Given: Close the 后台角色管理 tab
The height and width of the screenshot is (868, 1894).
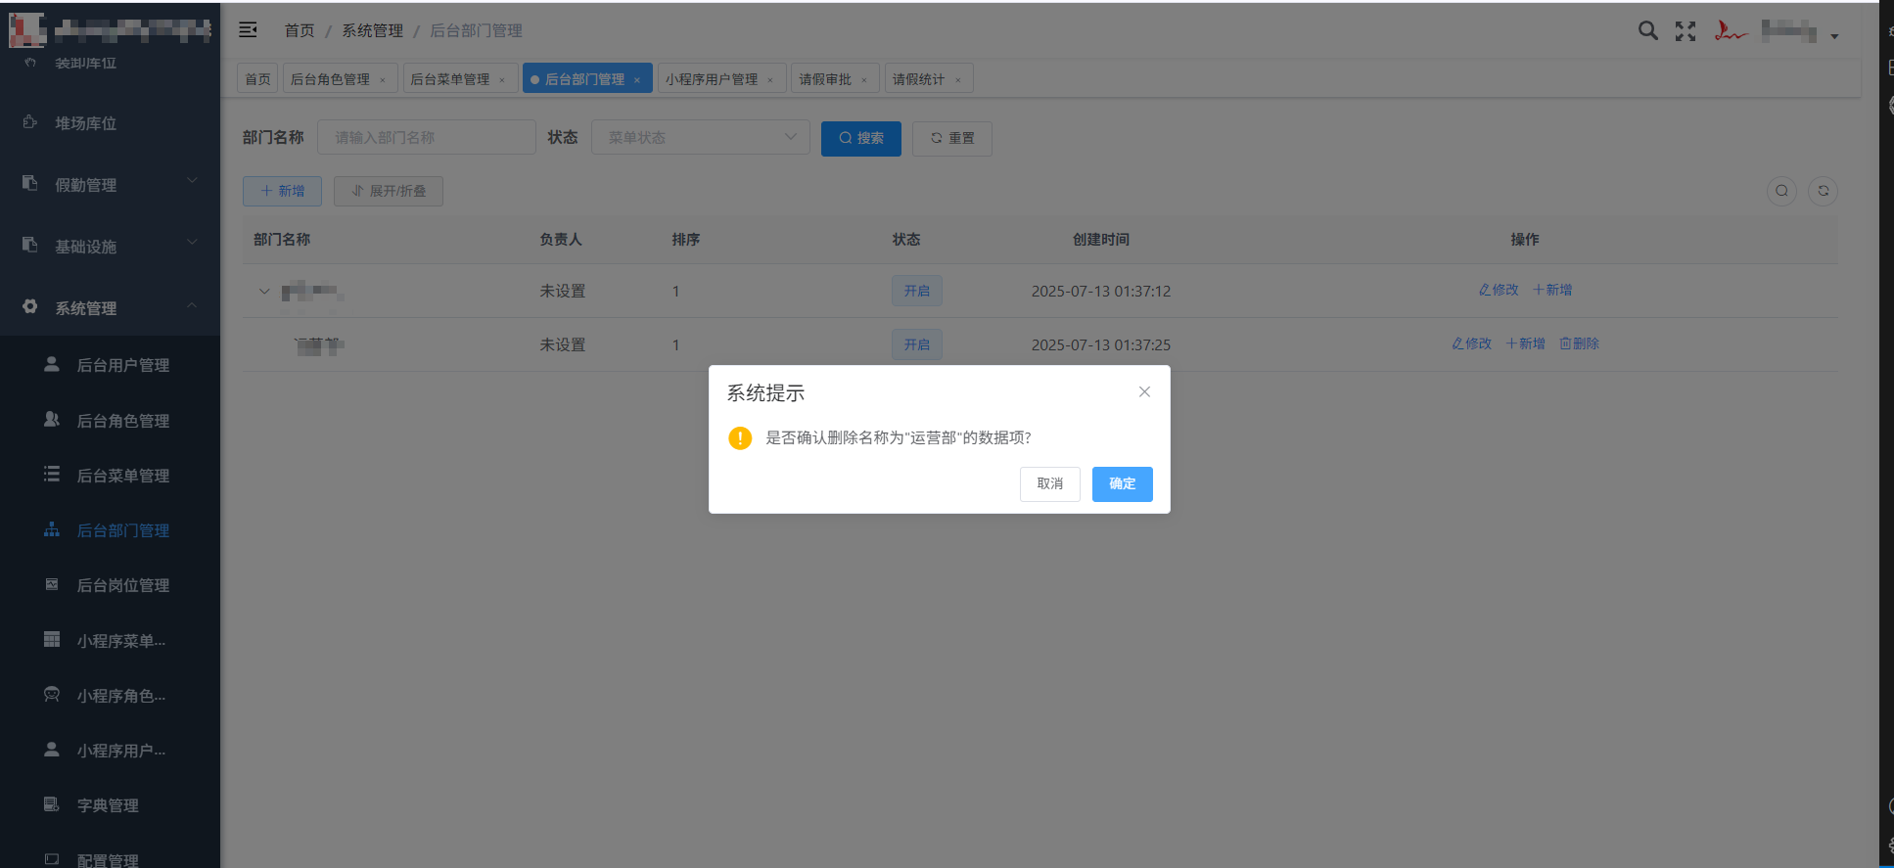Looking at the screenshot, I should 383,80.
